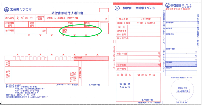Click 口座記号番号 label on the left slip
This screenshot has height=105, width=202.
pyautogui.click(x=40, y=18)
